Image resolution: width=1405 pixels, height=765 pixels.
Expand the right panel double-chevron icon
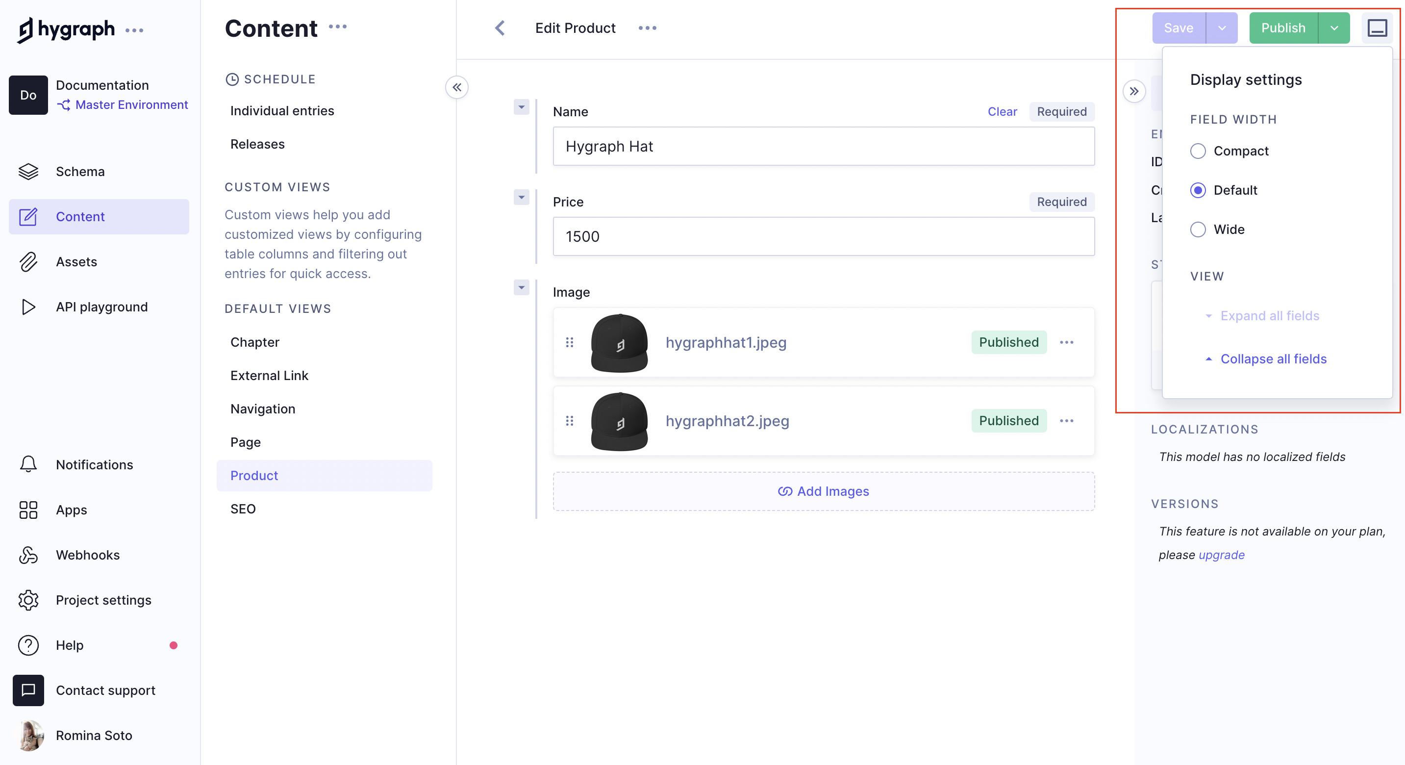click(1134, 91)
